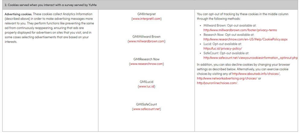Viewport: 302px width, 134px height.
Task: Click 'Research Now: Opt-out available at:' text
Action: [229, 35]
